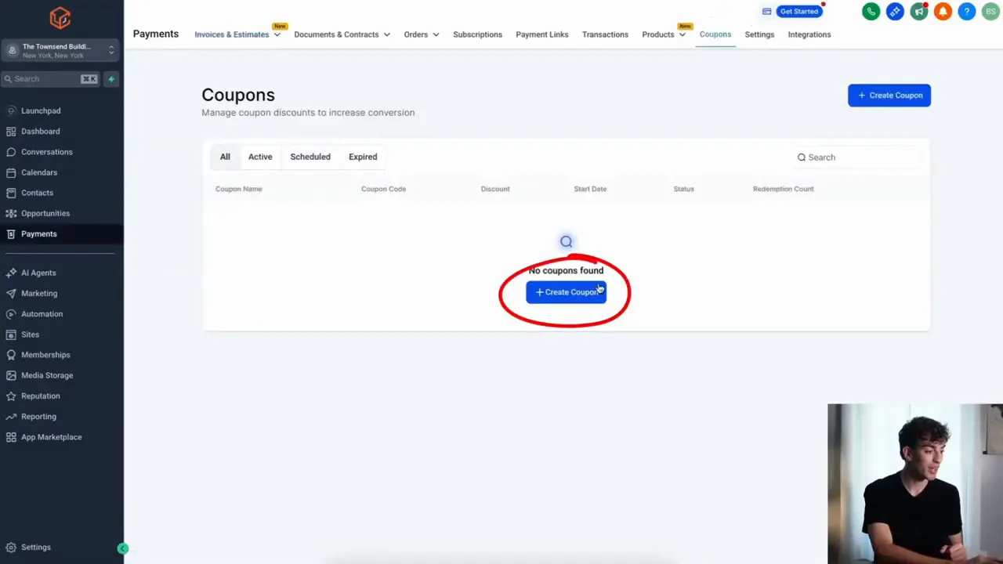The height and width of the screenshot is (564, 1003).
Task: Click the blue sparkle assistant icon
Action: click(895, 11)
